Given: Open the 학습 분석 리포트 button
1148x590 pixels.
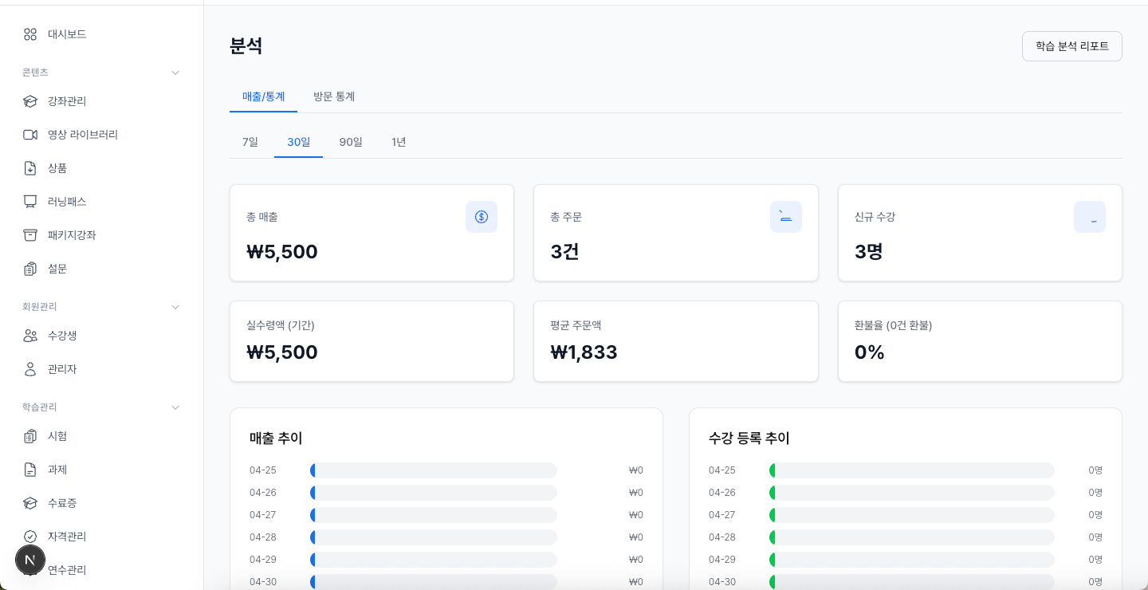Looking at the screenshot, I should point(1072,46).
